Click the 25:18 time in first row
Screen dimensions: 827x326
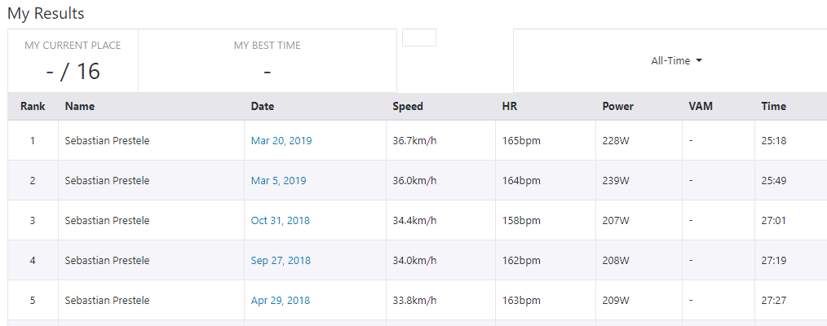773,141
